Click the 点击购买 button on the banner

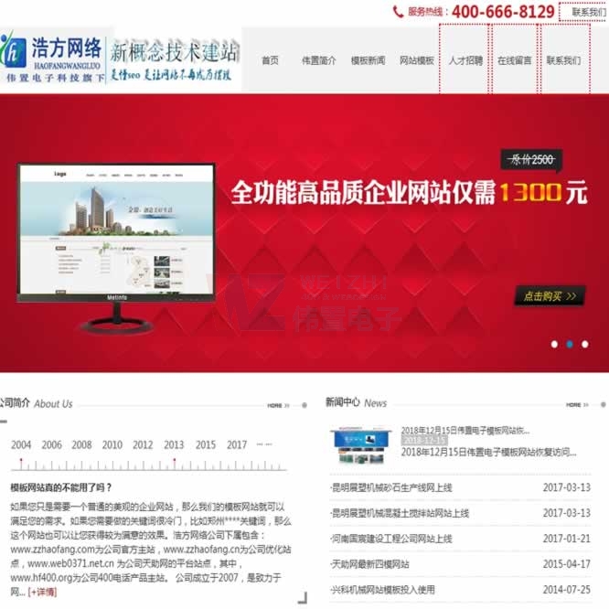550,295
